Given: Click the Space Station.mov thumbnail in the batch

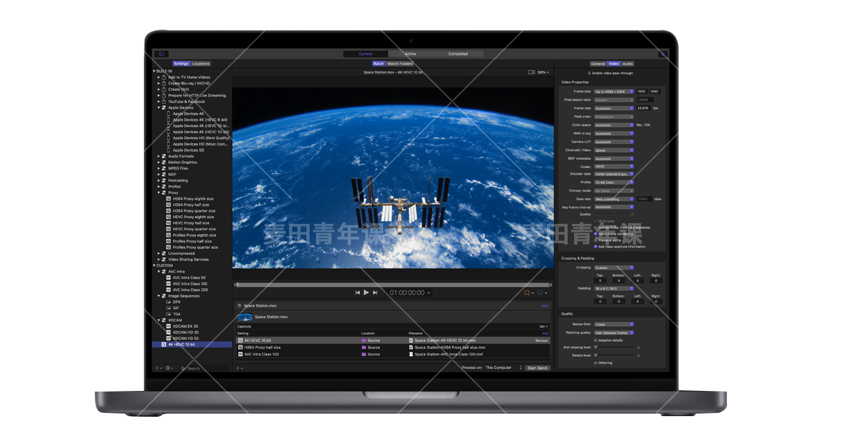Looking at the screenshot, I should coord(245,317).
